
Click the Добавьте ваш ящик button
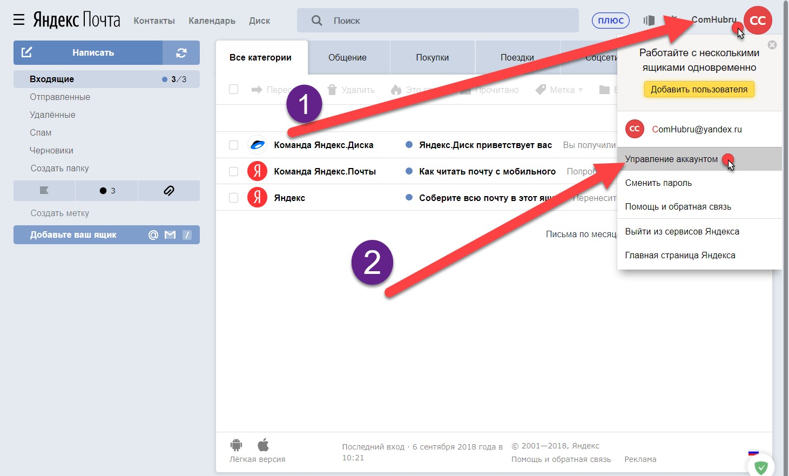[x=106, y=235]
